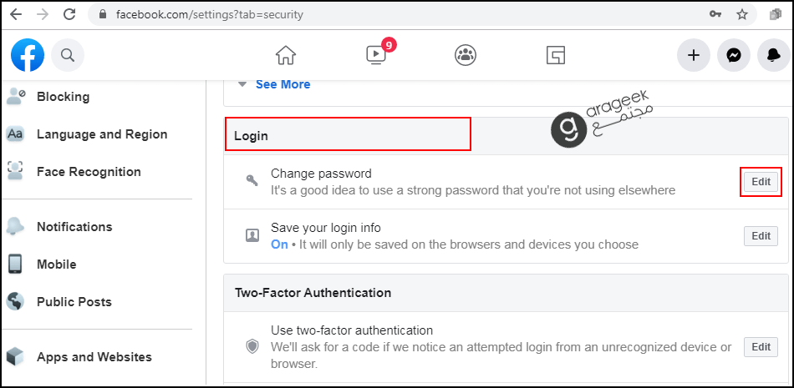This screenshot has width=794, height=388.
Task: Click the Facebook logo icon
Action: [28, 54]
